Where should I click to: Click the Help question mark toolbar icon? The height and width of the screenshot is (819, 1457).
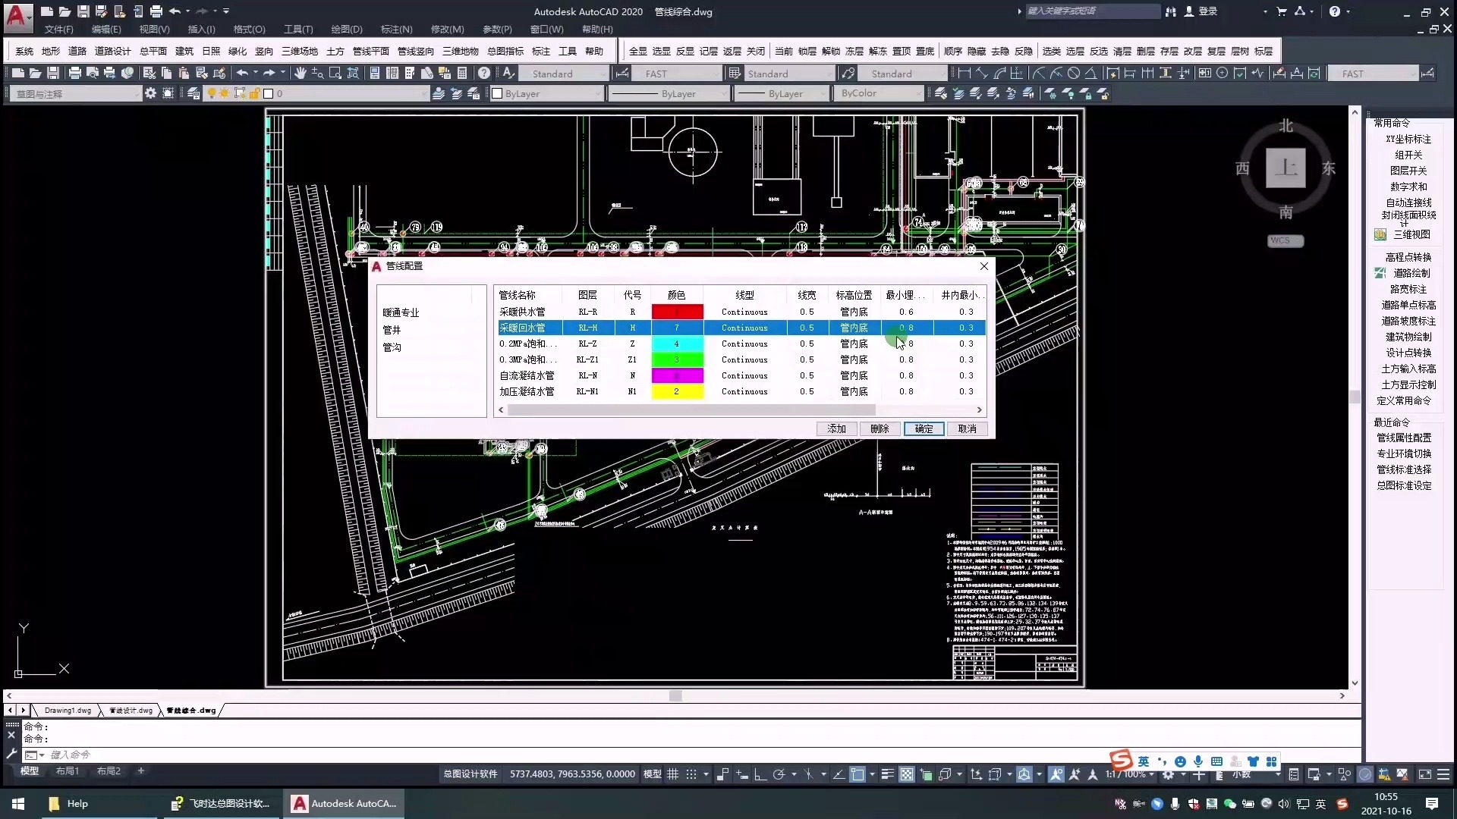pyautogui.click(x=484, y=74)
